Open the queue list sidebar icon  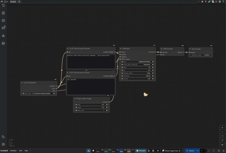coord(3,13)
